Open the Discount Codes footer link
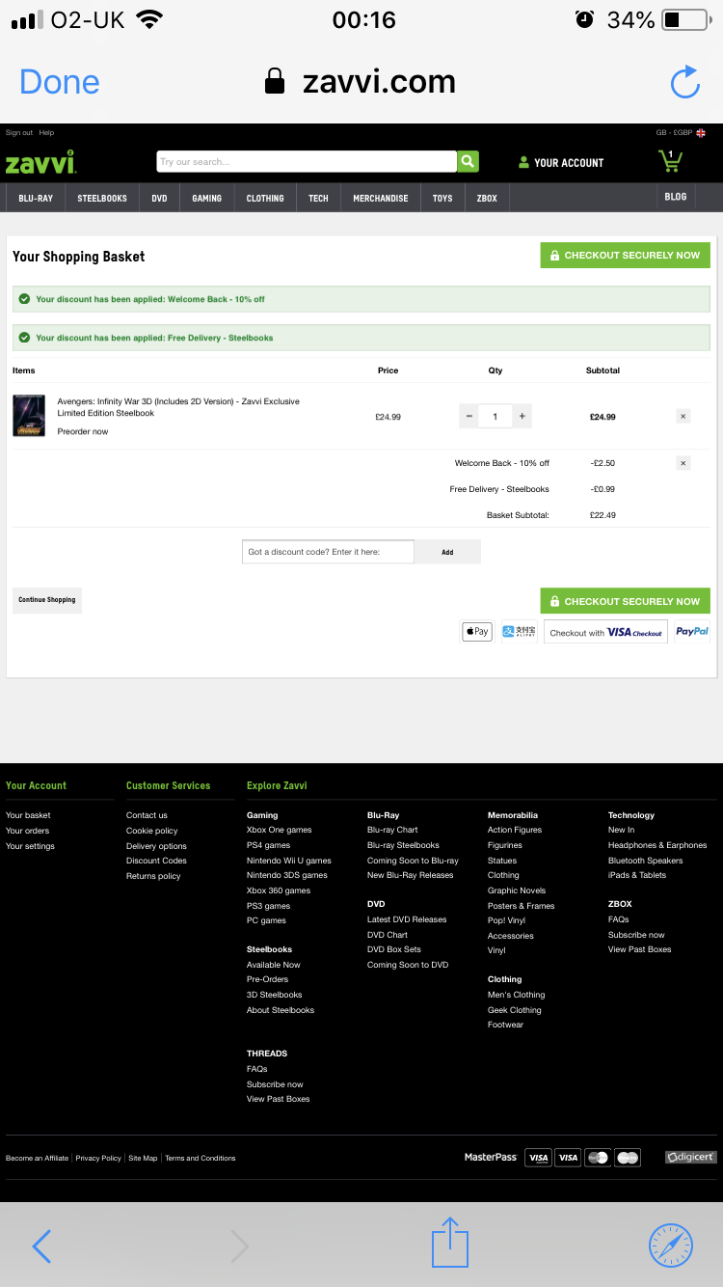The image size is (723, 1287). [156, 861]
